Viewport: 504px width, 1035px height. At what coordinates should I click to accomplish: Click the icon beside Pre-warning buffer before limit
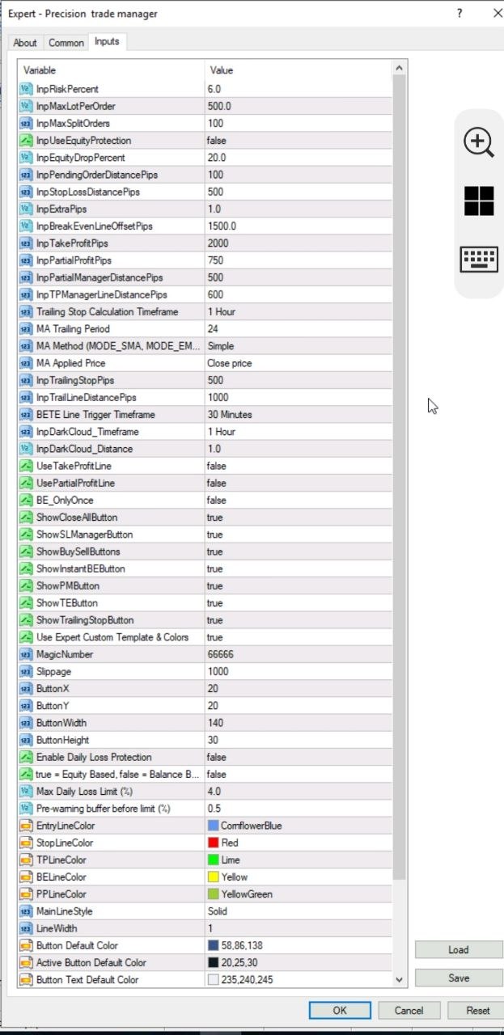[x=26, y=809]
